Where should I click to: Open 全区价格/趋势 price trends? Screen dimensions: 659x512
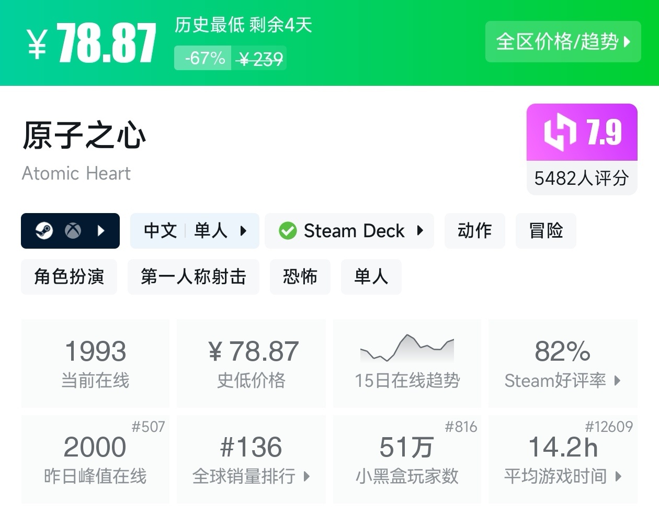click(563, 41)
